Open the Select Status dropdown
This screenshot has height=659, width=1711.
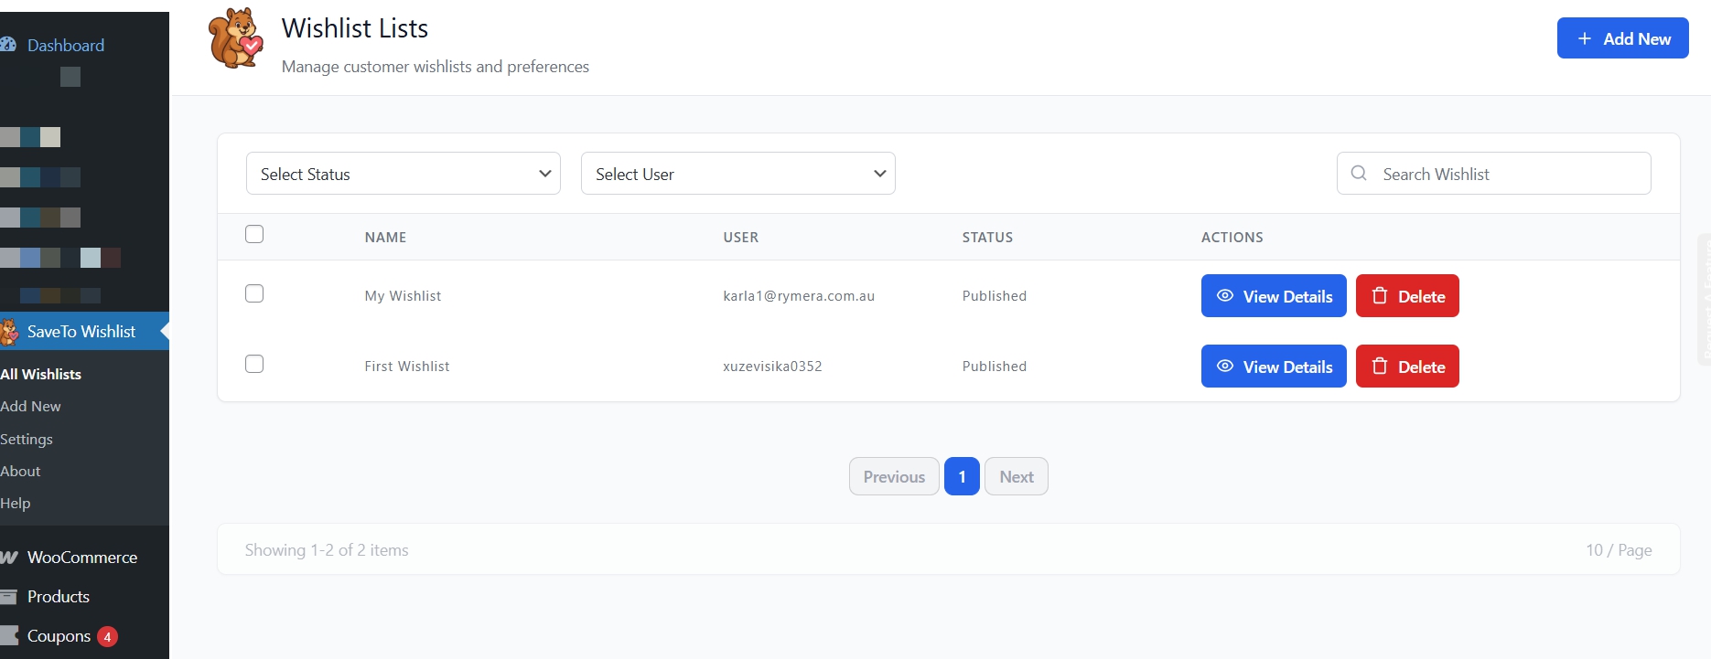[x=403, y=174]
